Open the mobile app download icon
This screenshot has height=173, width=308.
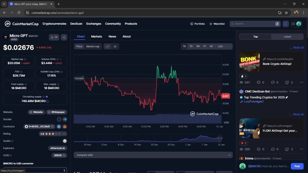pyautogui.click(x=286, y=24)
